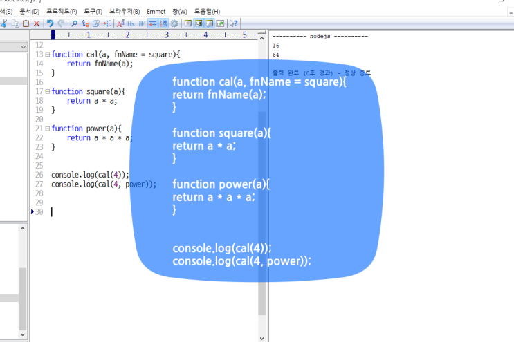Viewport: 514px width, 342px height.
Task: Click the column ruler above the code
Action: pyautogui.click(x=155, y=35)
